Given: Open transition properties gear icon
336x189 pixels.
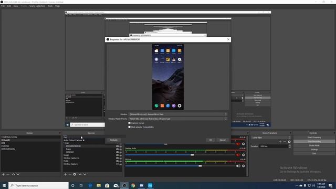Looking at the screenshot, I should [289, 142].
